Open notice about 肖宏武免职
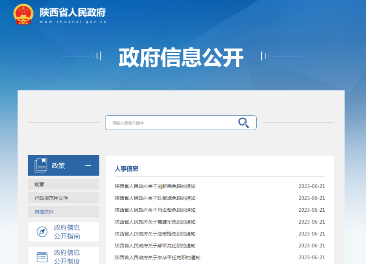366x264 pixels. (x=155, y=210)
